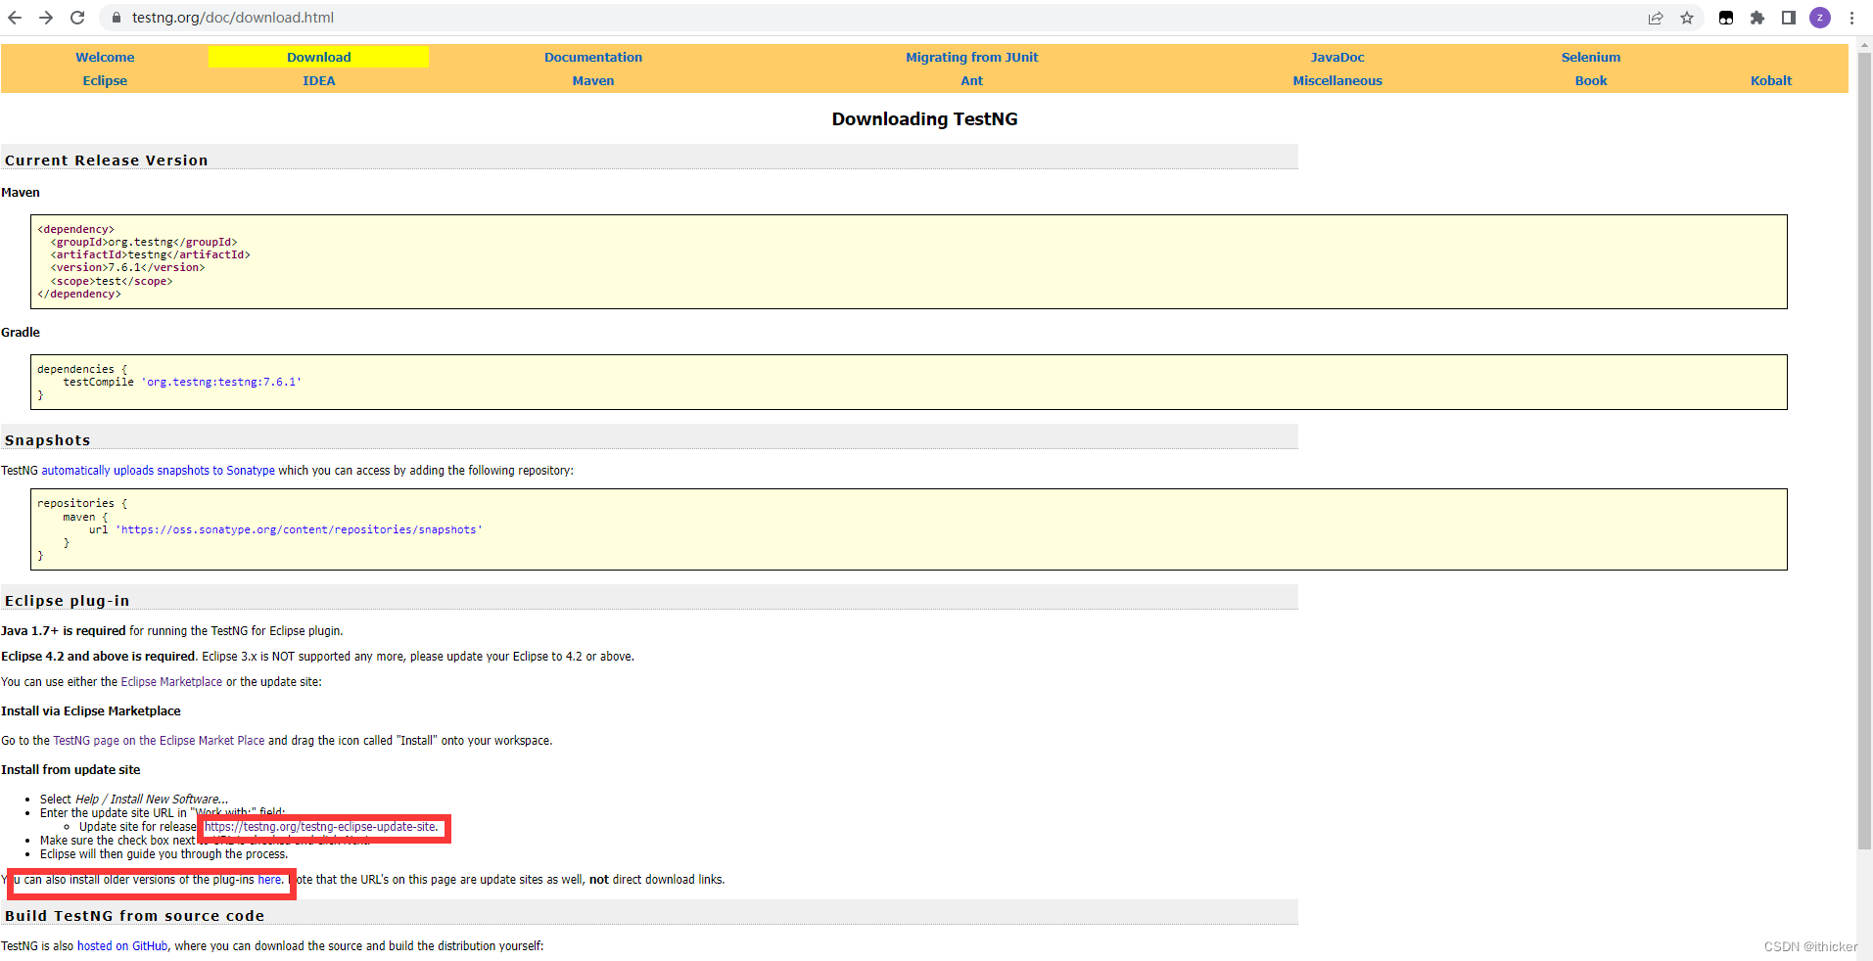
Task: Click the 'here' link for older plug-ins
Action: pos(269,880)
